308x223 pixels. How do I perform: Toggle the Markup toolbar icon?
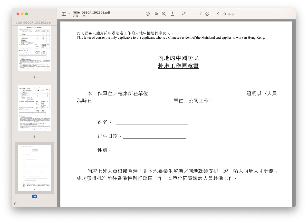(207, 14)
